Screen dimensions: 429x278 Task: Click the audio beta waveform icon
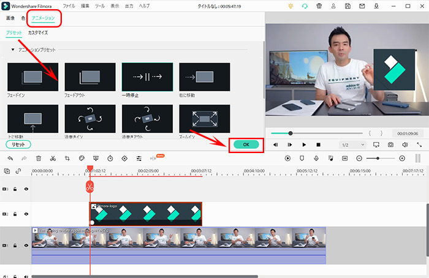point(153,158)
